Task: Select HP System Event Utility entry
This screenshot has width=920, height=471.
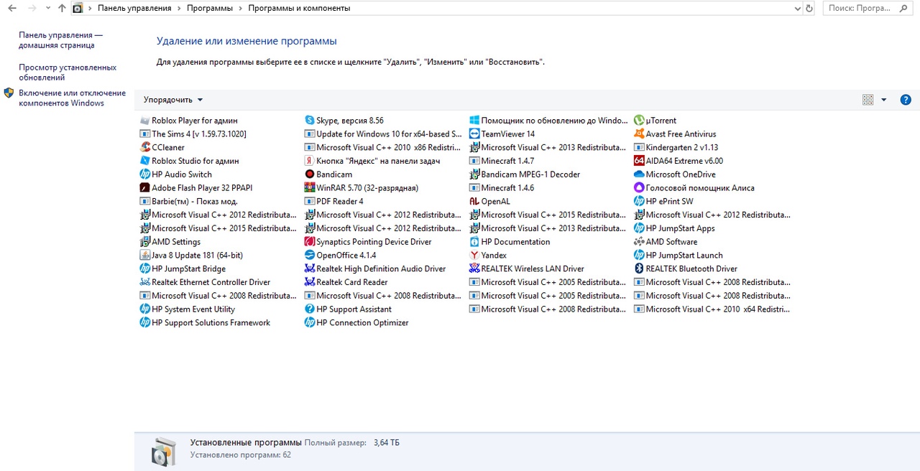Action: tap(188, 309)
